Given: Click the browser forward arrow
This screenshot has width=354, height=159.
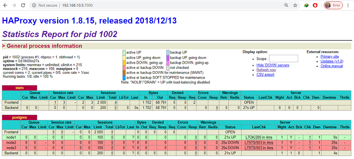Looking at the screenshot, I should point(14,5).
